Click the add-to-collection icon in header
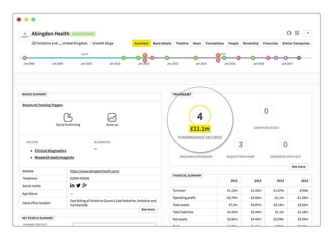 pos(289,33)
